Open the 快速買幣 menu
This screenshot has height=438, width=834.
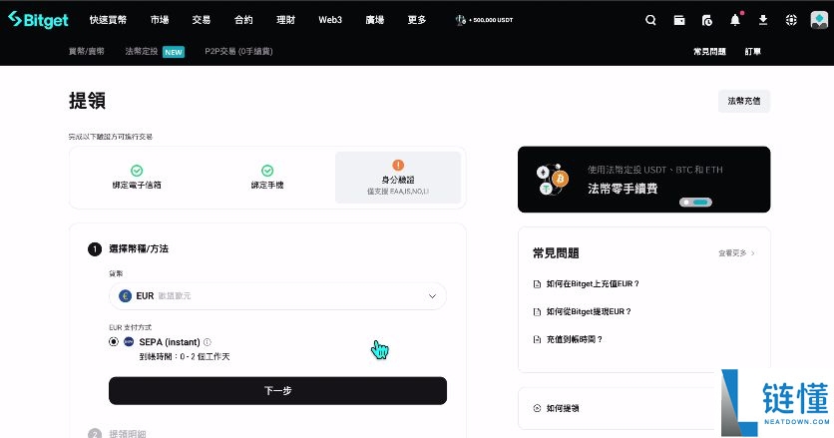108,20
